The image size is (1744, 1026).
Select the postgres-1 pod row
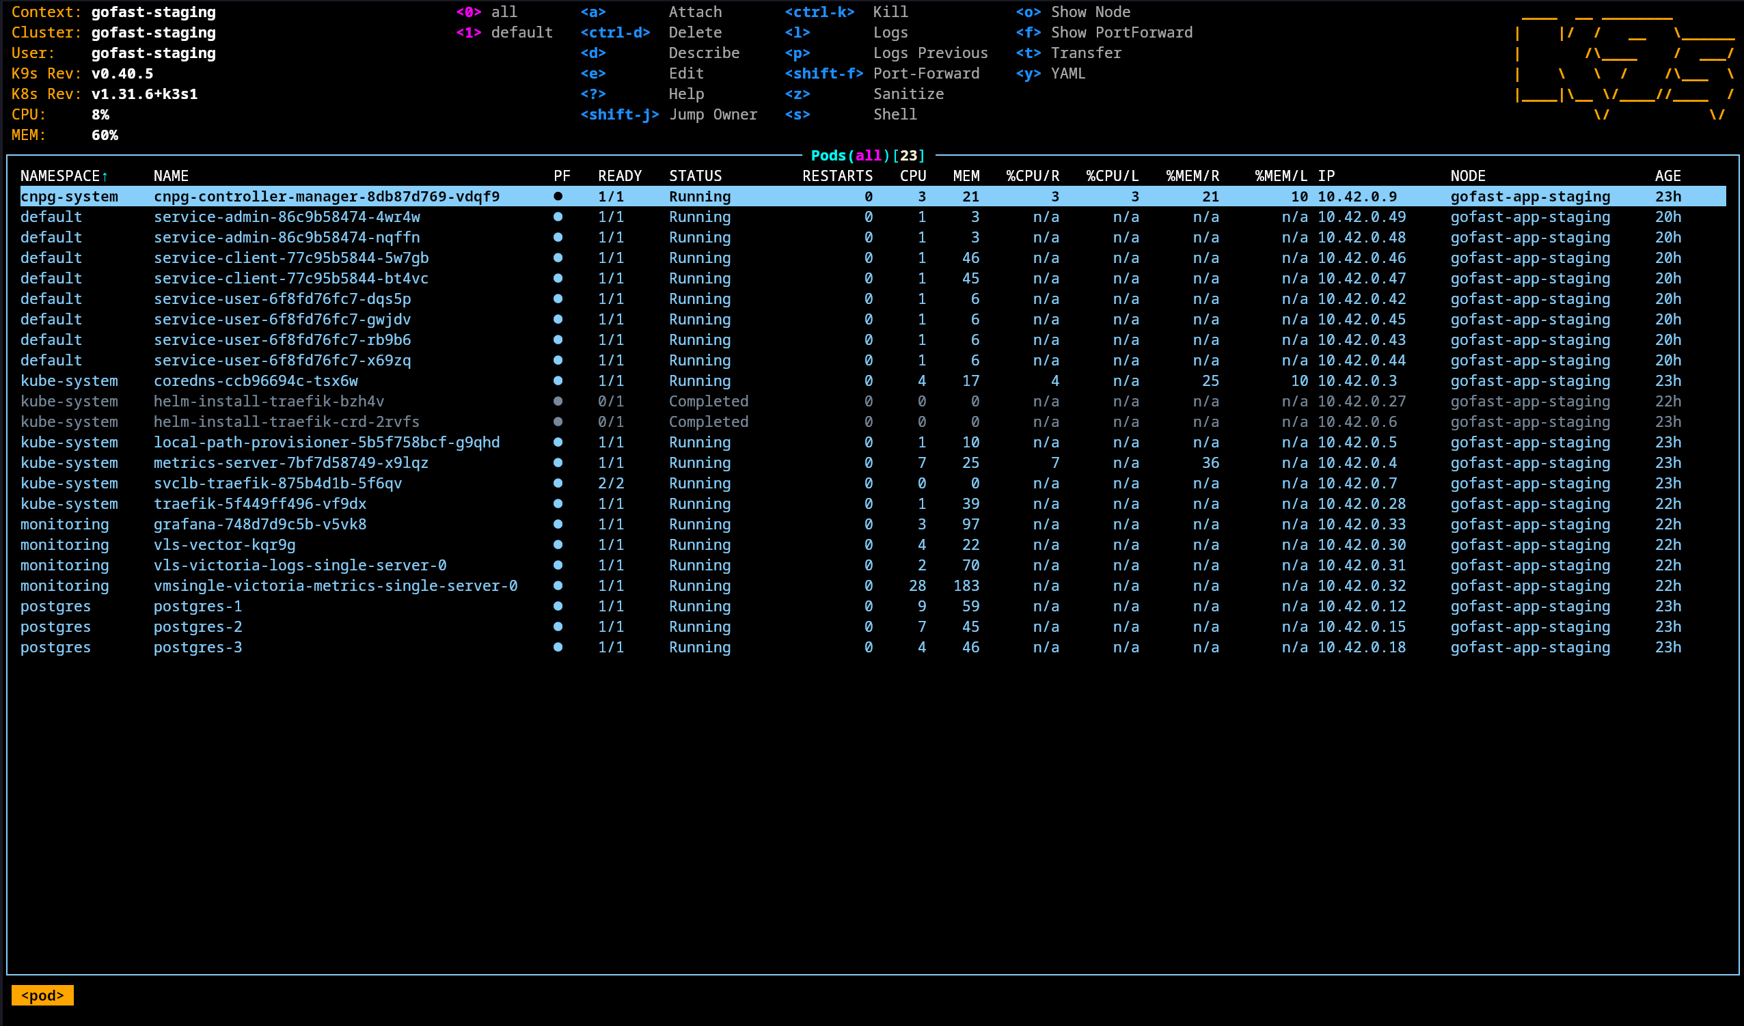point(198,606)
